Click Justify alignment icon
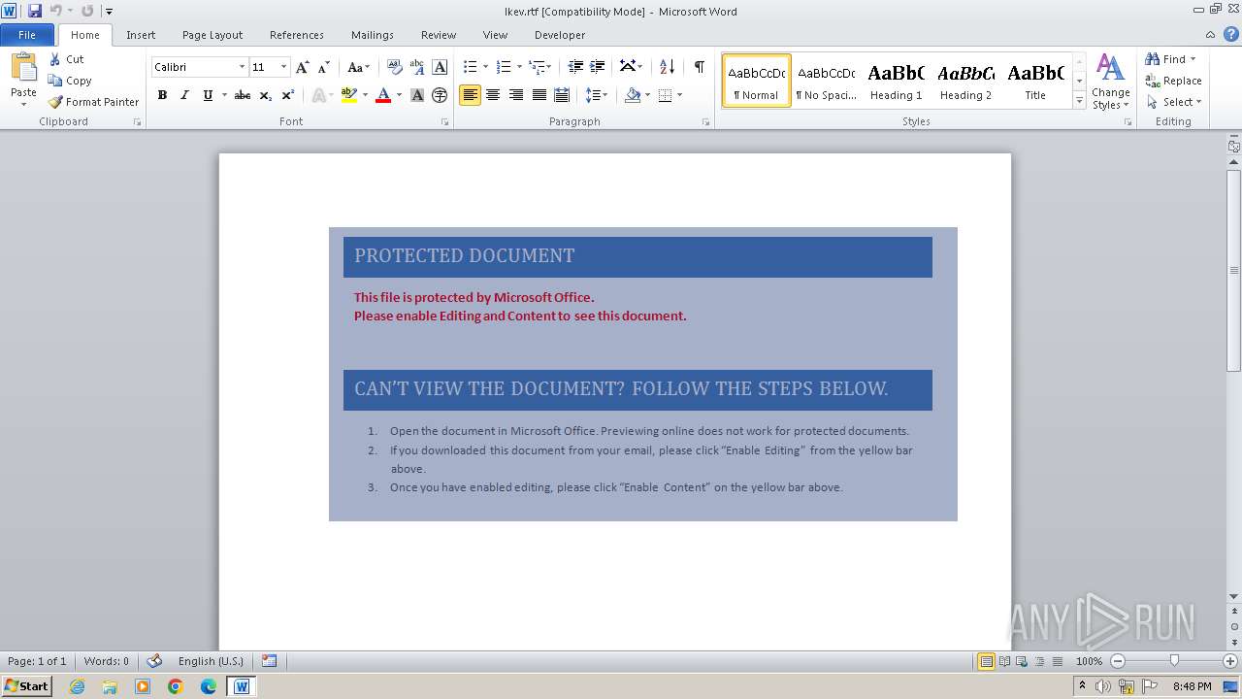Screen dimensions: 1242x699 tap(539, 95)
